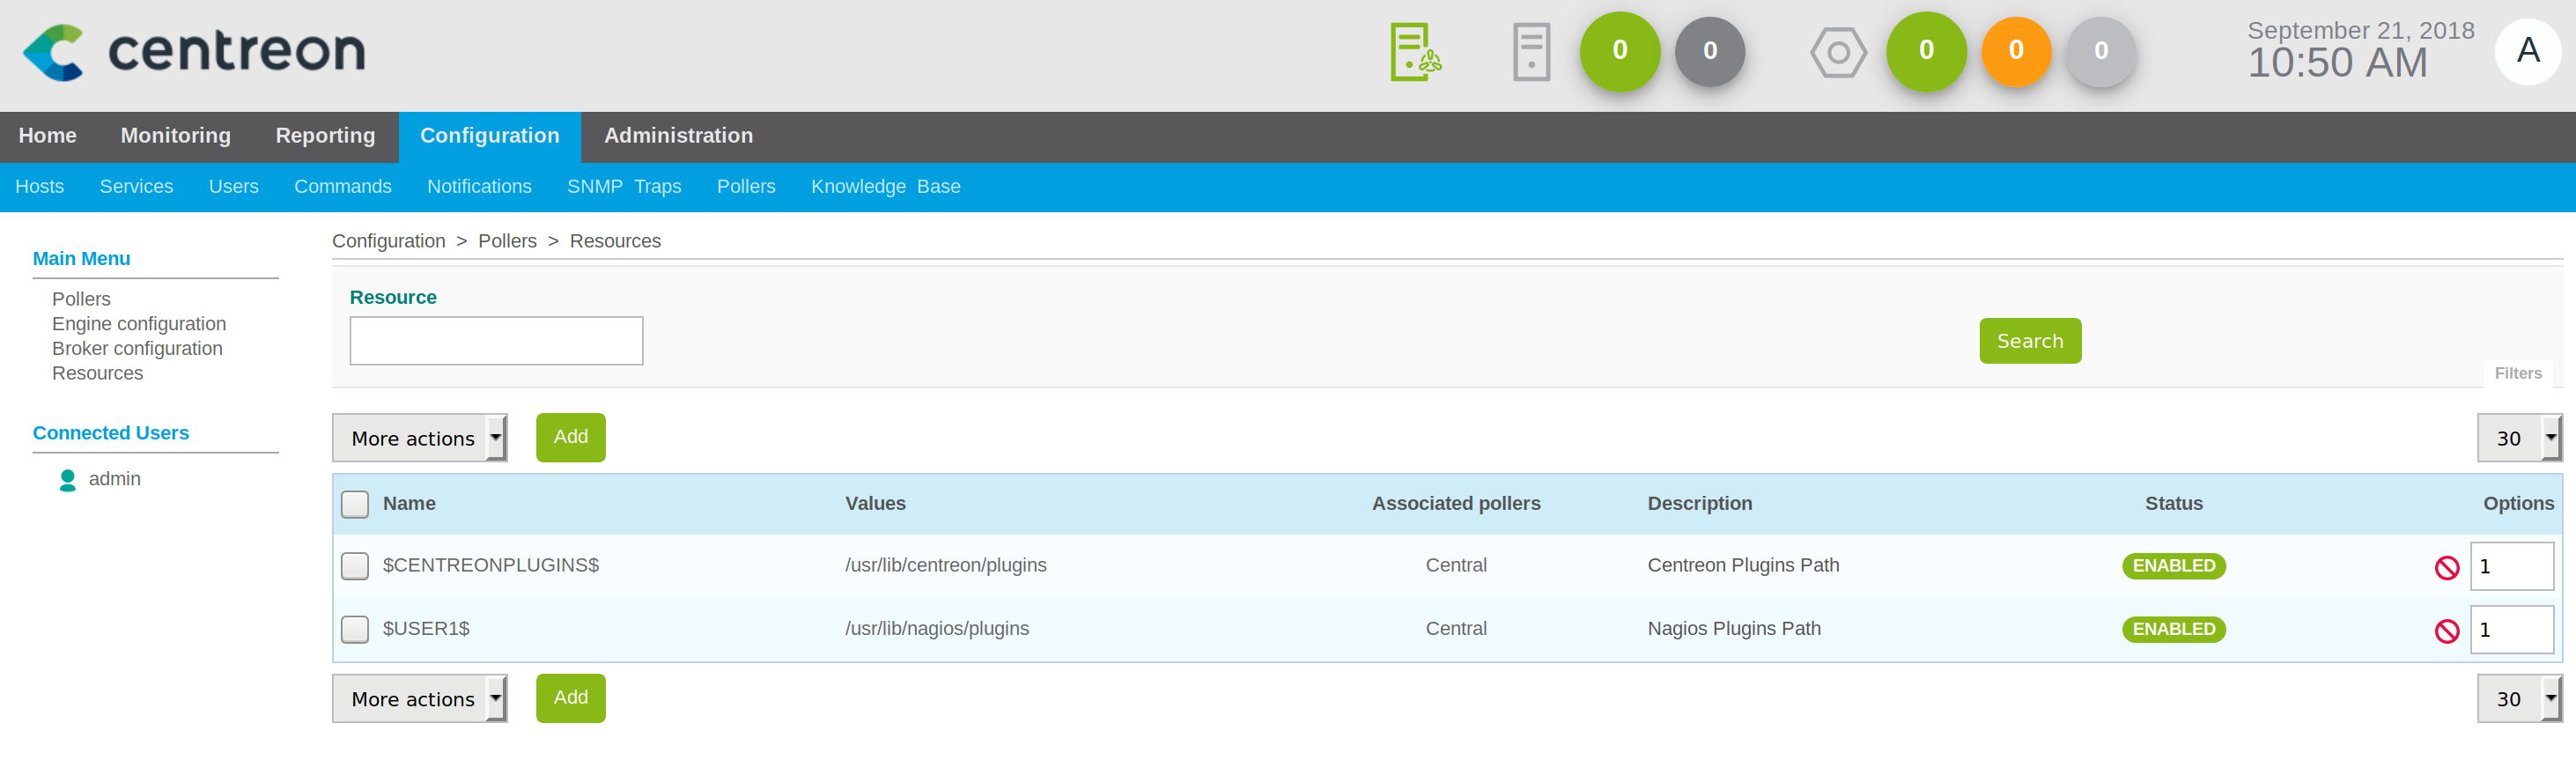The height and width of the screenshot is (775, 2576).
Task: Tick the $CENTREONPLUGINS$ row checkbox
Action: 355,566
